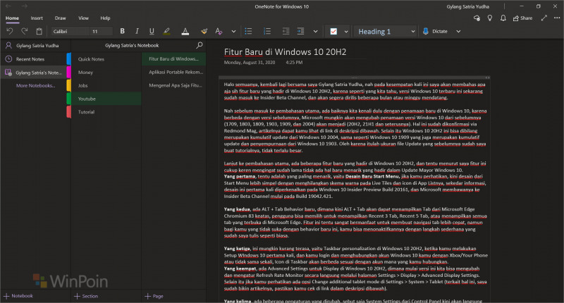Click the font size 11 box
564x303 pixels.
pyautogui.click(x=102, y=31)
